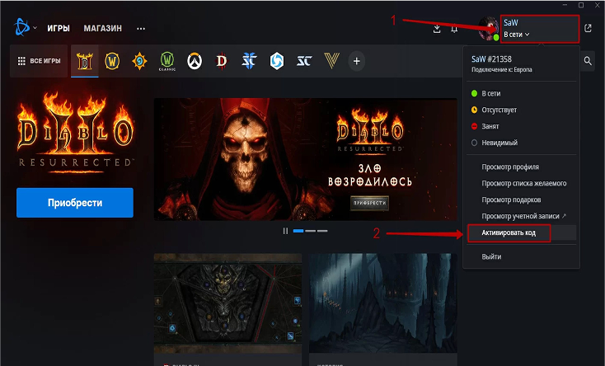This screenshot has width=605, height=366.
Task: Click the ПРИОБРЕСТИ button in the banner
Action: [369, 203]
